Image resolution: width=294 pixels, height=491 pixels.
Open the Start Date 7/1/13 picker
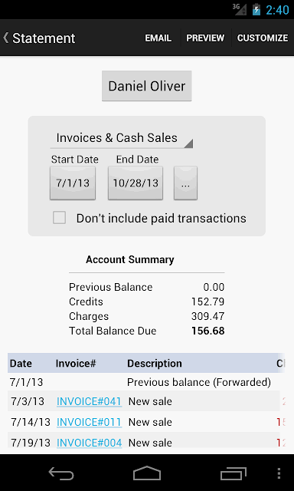tap(73, 183)
